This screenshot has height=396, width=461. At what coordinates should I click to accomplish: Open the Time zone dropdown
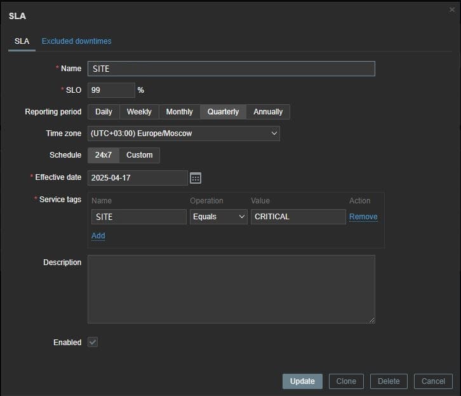pyautogui.click(x=184, y=133)
